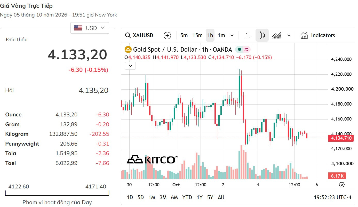The height and width of the screenshot is (207, 358).
Task: Click the day high value 4171,40
Action: [x=96, y=187]
